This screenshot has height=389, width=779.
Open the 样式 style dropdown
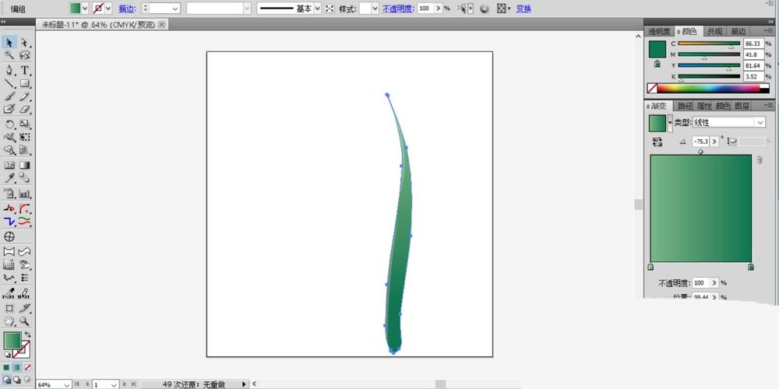375,9
